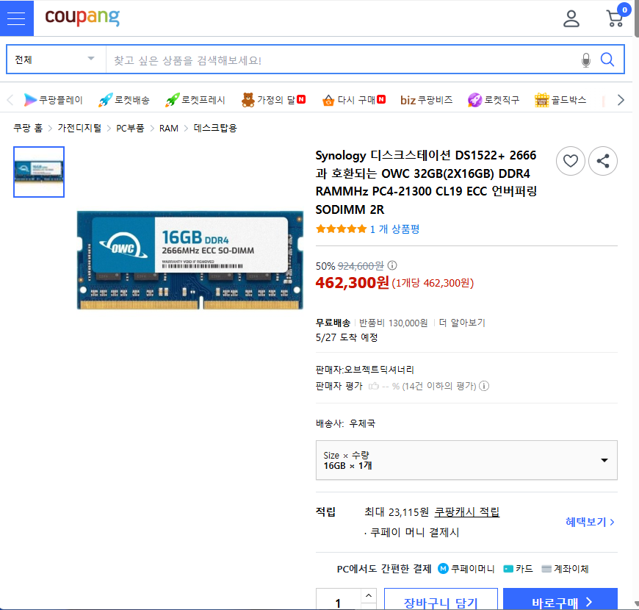Click the share icon

603,161
